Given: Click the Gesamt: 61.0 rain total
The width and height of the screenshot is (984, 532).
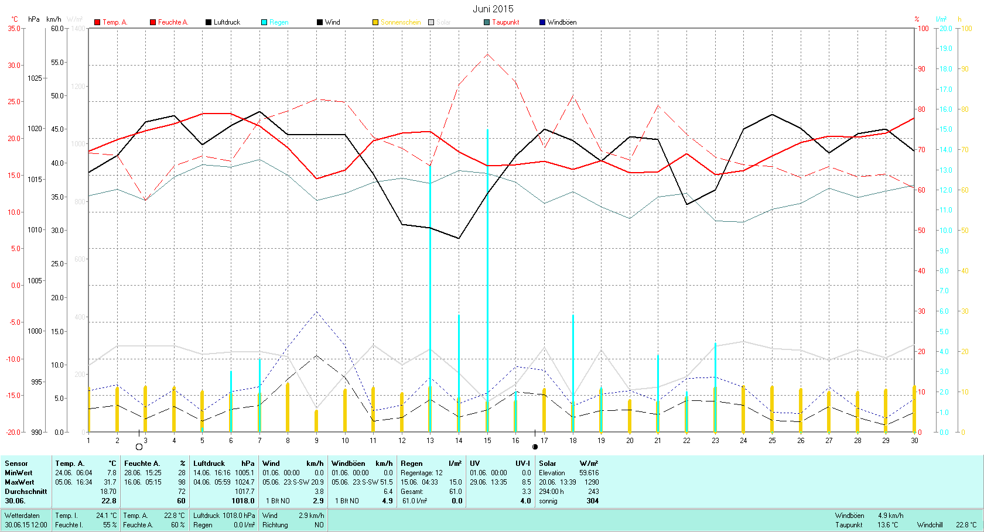Looking at the screenshot, I should [431, 492].
